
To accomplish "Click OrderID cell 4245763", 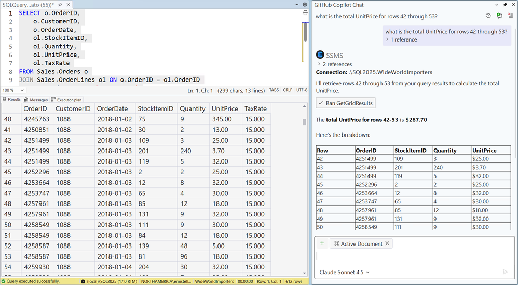I will point(37,119).
